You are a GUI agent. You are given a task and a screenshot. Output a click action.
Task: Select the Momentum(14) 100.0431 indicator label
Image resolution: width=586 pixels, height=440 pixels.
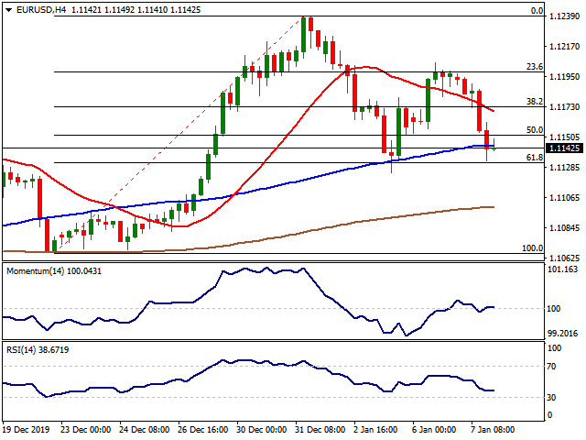pos(54,271)
